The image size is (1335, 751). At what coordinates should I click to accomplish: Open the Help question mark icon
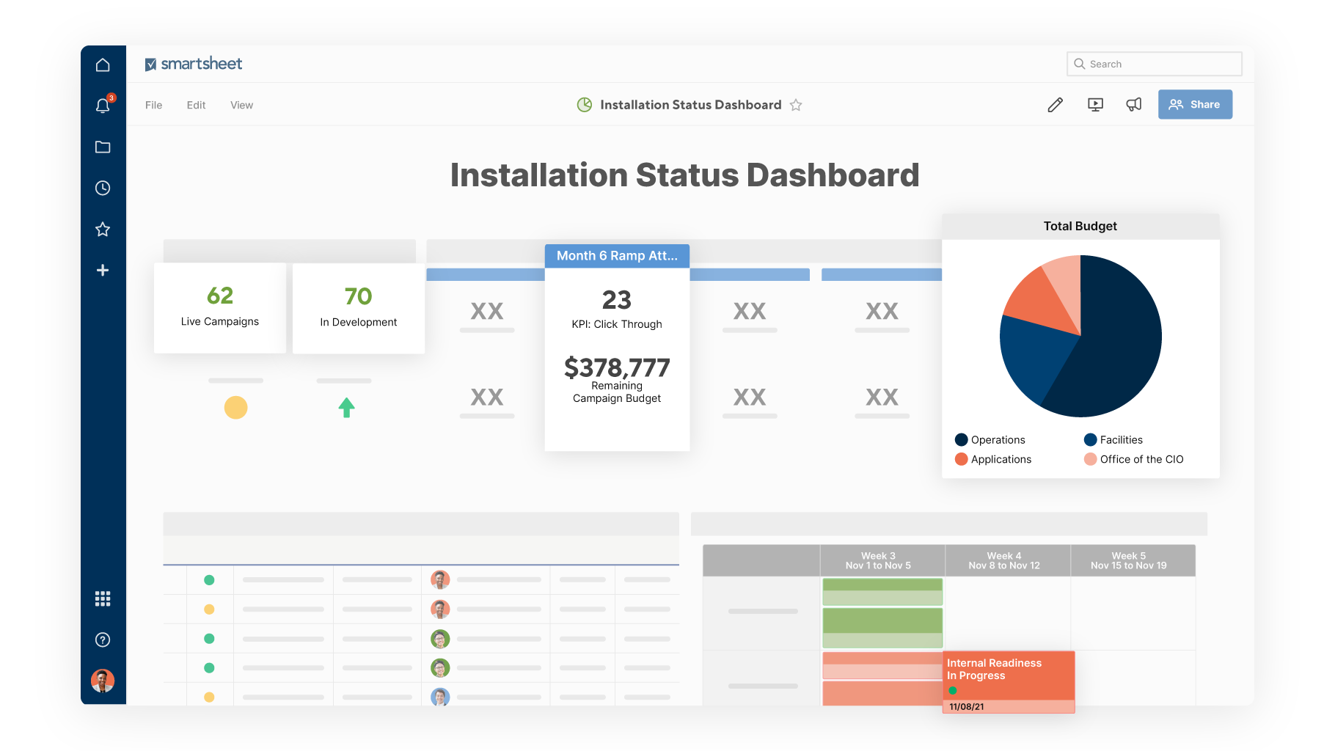[103, 640]
